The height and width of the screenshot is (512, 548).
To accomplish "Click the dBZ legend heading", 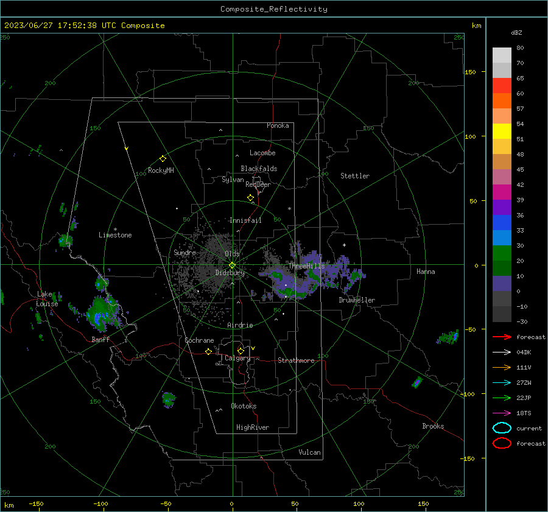I will tap(516, 32).
